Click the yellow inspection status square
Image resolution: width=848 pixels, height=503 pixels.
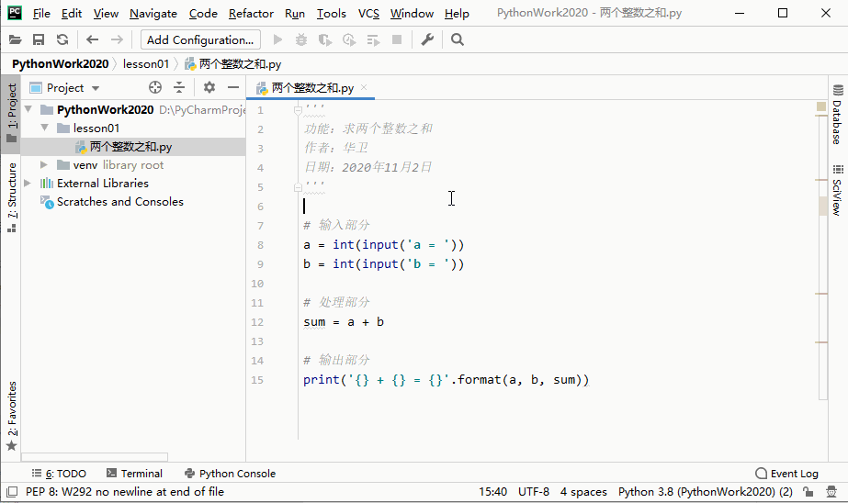click(821, 106)
